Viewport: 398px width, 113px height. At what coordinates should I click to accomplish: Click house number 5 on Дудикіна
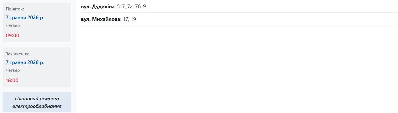tap(119, 6)
